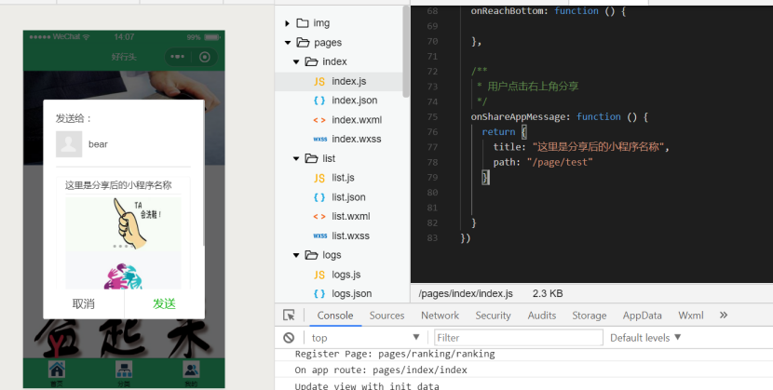Click the braces icon of index.json

coord(319,101)
